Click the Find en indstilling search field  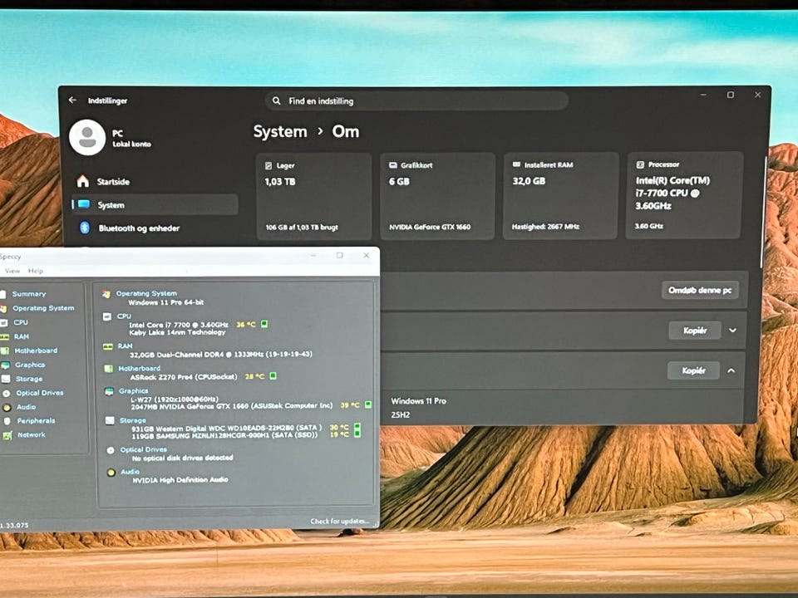(x=416, y=100)
